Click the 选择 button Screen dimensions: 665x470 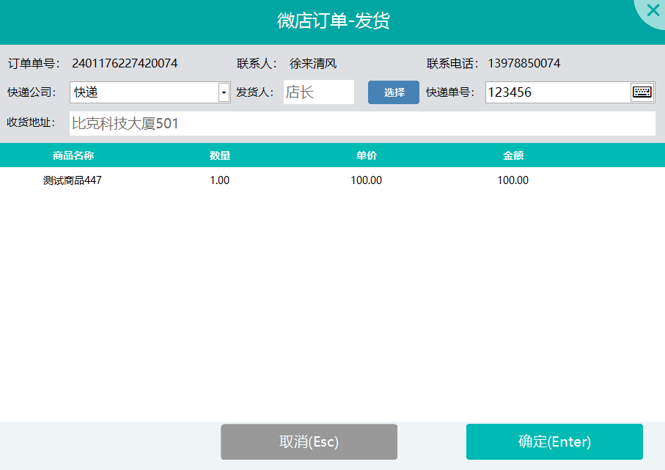(394, 92)
